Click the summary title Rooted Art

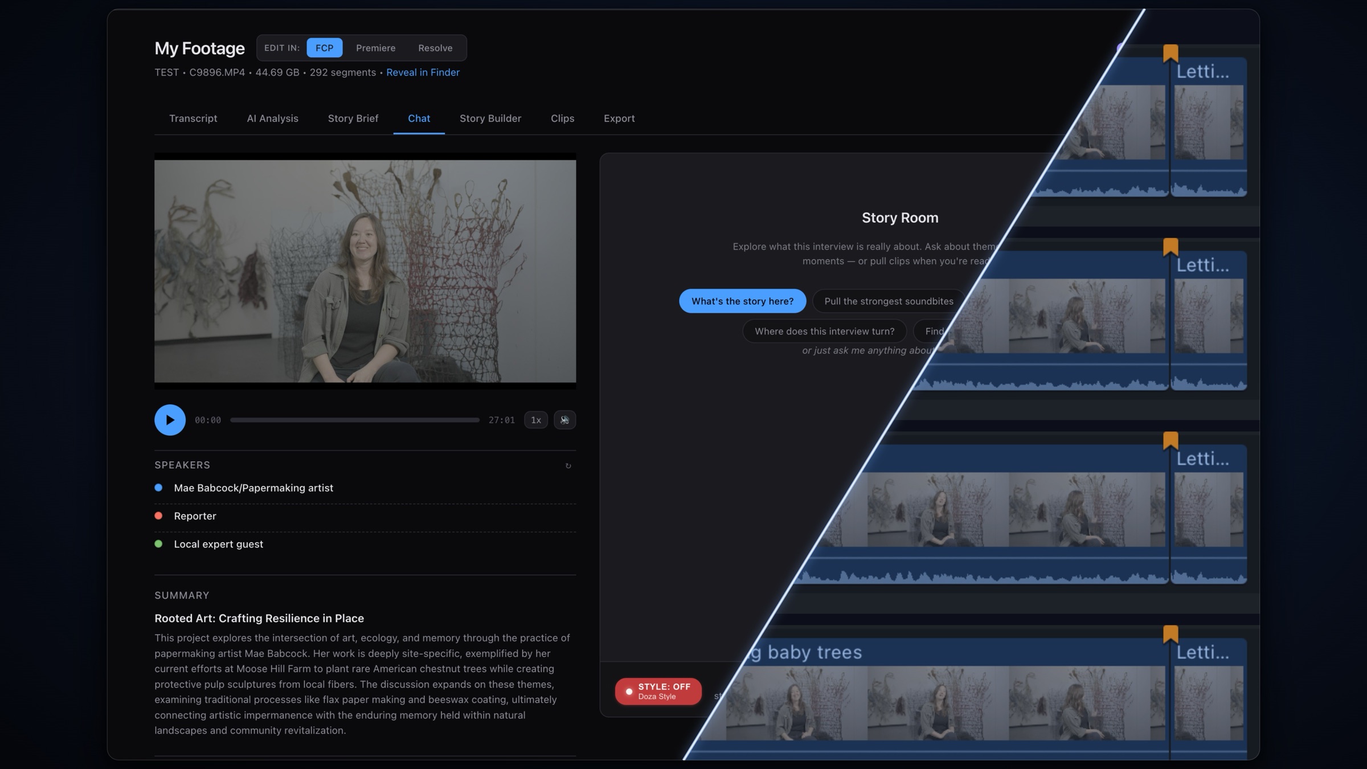pyautogui.click(x=259, y=618)
